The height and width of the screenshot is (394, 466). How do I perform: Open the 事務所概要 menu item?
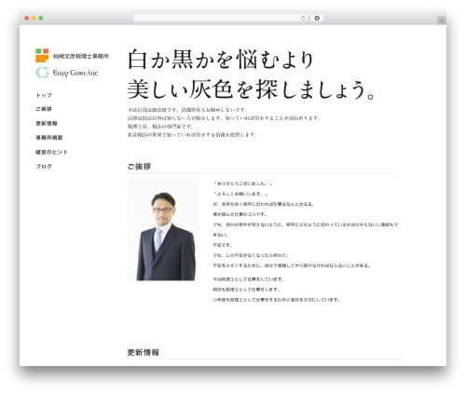(x=49, y=138)
